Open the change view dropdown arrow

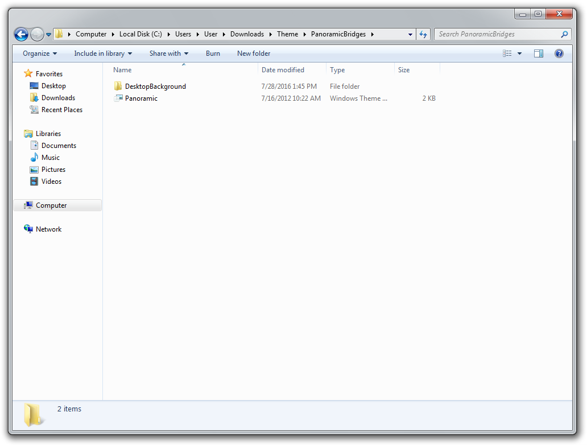click(x=519, y=53)
